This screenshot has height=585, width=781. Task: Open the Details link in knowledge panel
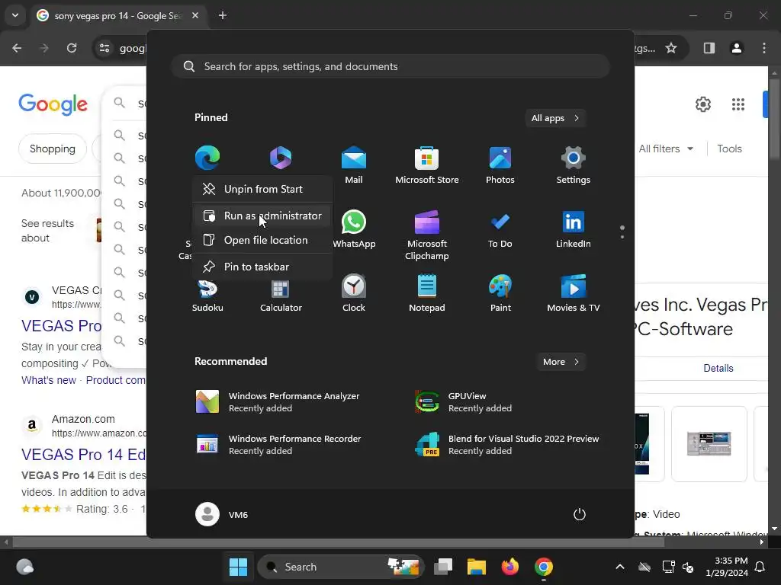point(718,368)
